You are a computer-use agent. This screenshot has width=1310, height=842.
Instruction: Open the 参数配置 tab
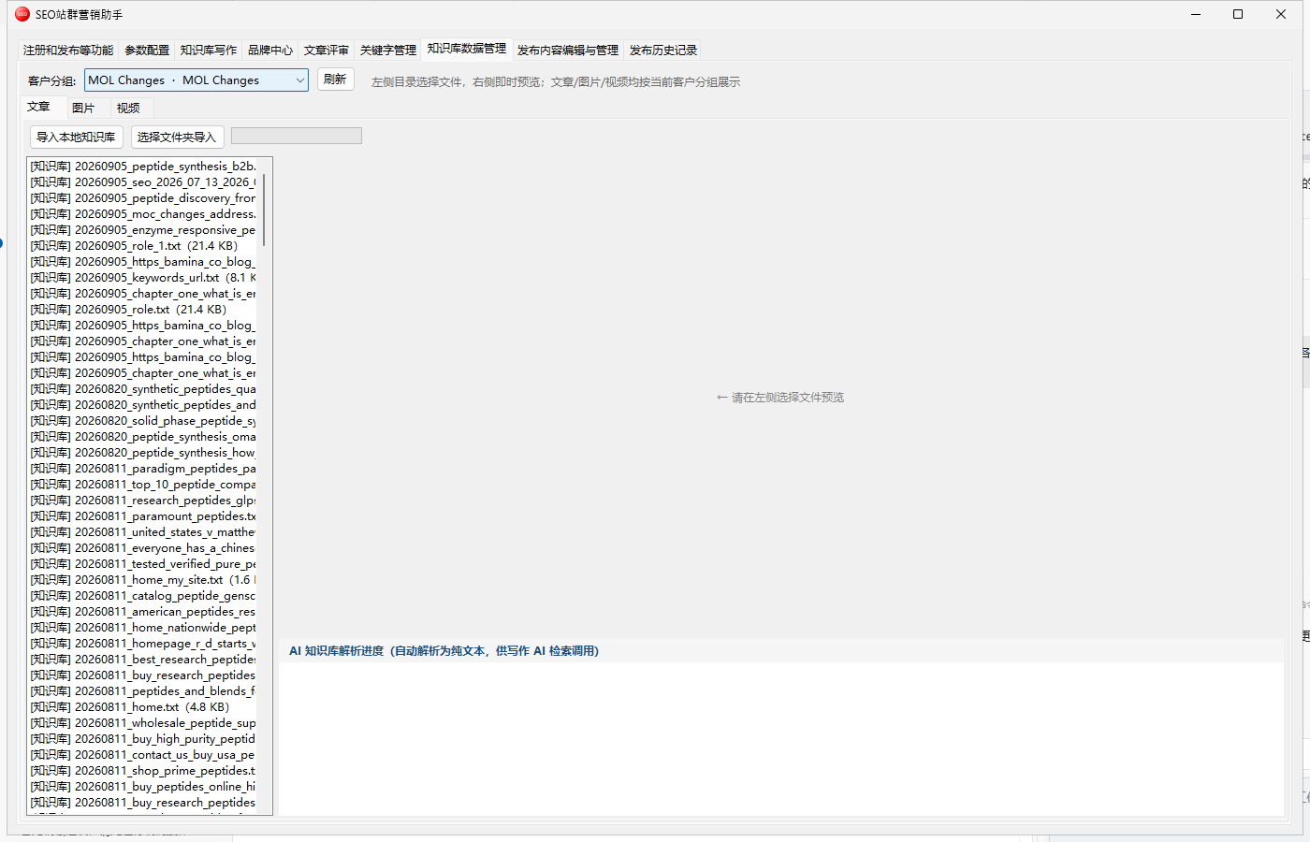point(147,51)
